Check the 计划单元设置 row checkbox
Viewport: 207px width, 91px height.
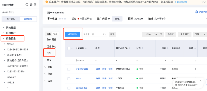pyautogui.click(x=69, y=69)
